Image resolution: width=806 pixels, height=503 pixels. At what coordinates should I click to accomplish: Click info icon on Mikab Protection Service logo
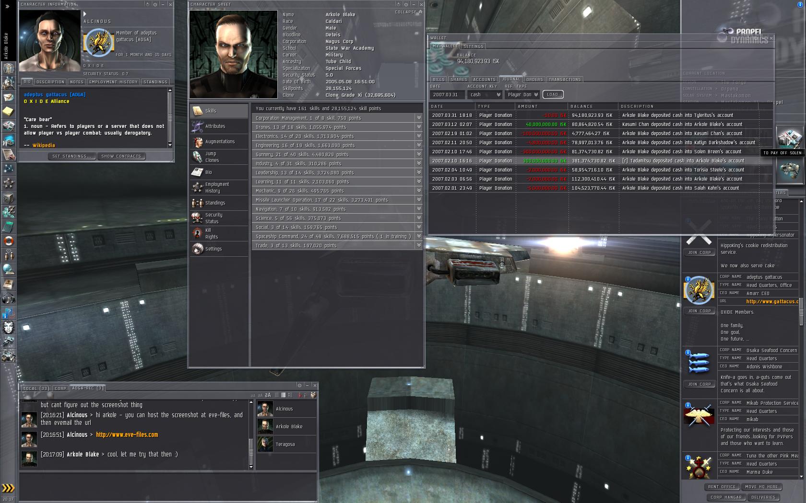(687, 405)
